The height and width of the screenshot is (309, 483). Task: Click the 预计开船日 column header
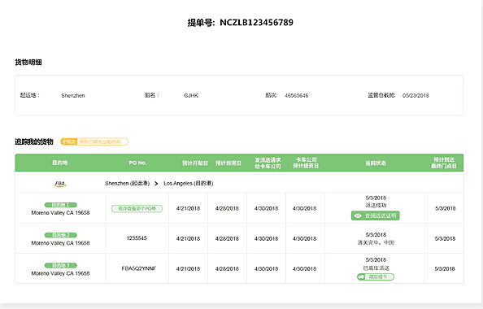click(x=194, y=163)
